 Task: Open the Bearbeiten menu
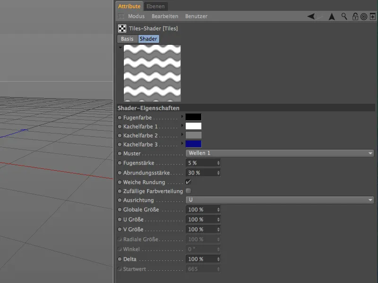click(x=165, y=16)
